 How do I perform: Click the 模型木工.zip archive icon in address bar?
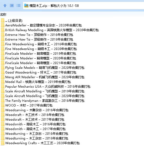26,5
